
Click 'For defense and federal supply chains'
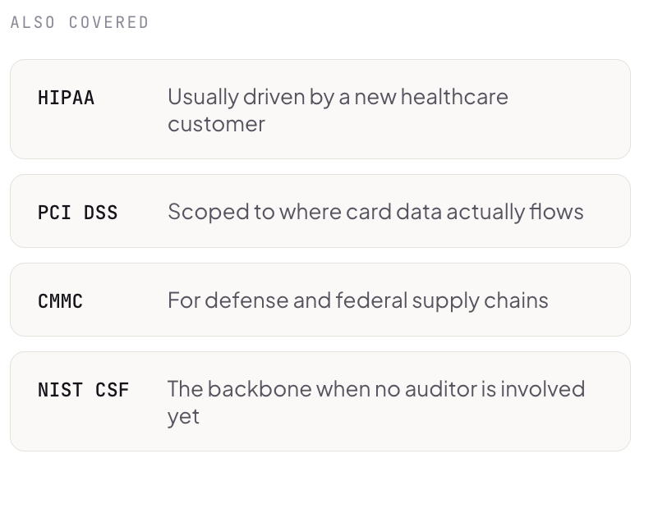pyautogui.click(x=358, y=301)
